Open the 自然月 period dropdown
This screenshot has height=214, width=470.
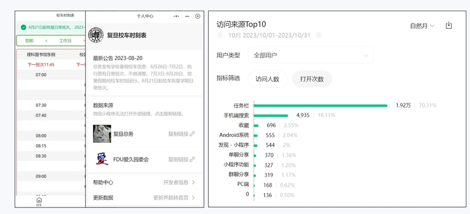422,26
